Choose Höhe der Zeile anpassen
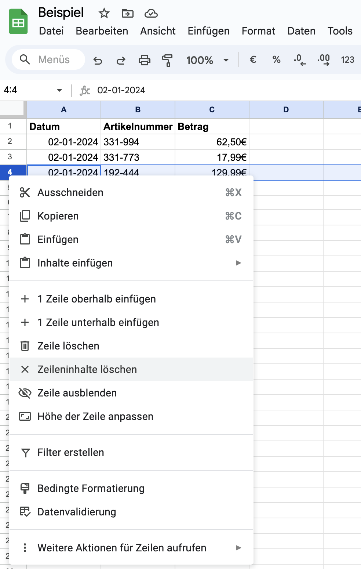The image size is (361, 569). coord(131,416)
